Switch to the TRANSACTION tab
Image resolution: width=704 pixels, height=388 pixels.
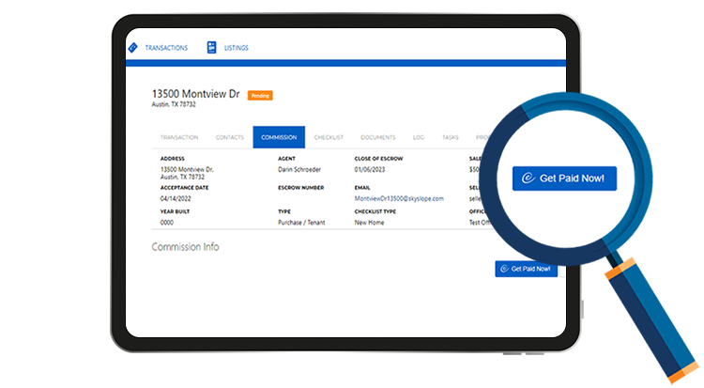point(179,137)
